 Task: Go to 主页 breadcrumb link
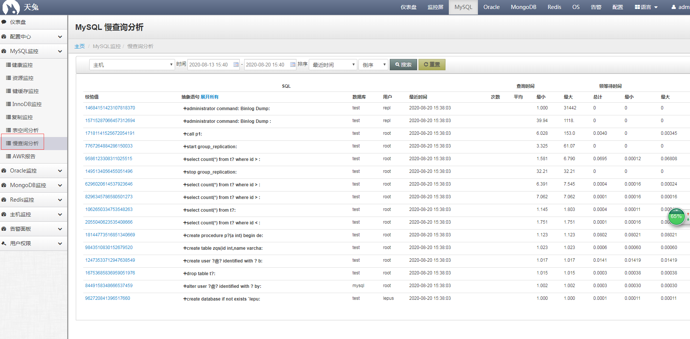[x=80, y=46]
